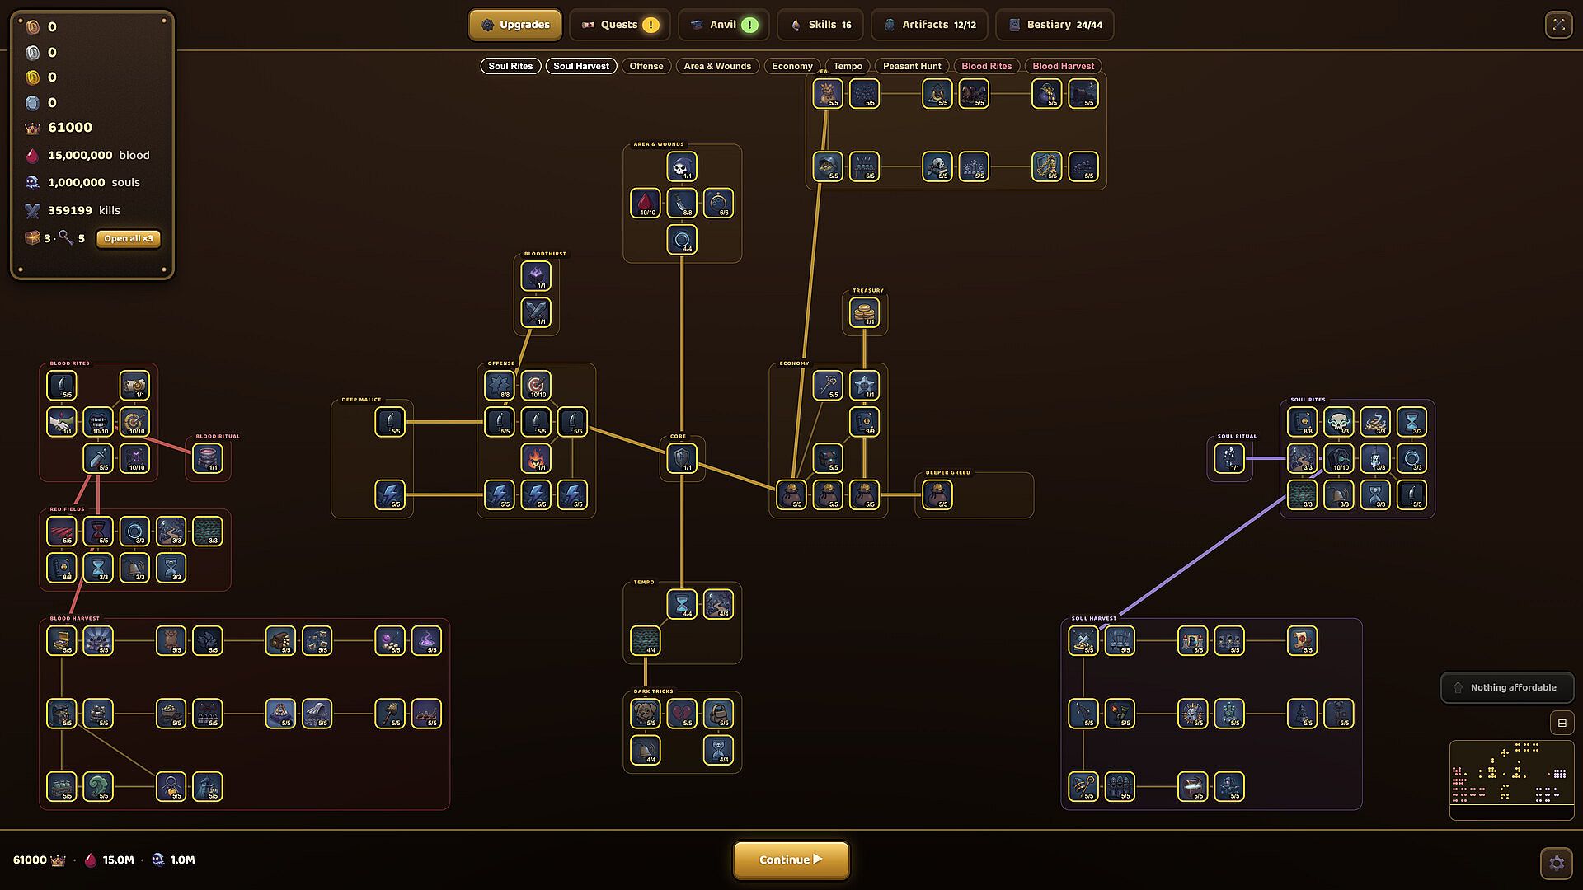
Task: Click the scepter node in Economy
Action: (828, 385)
